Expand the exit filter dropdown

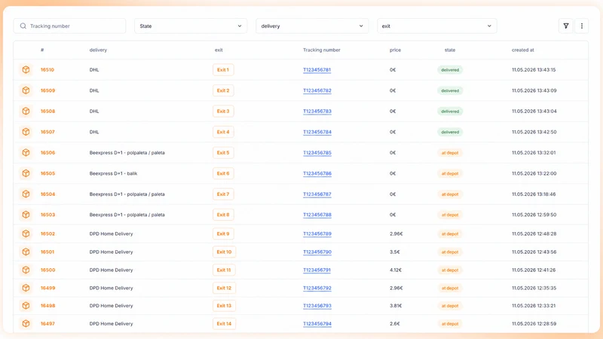click(437, 26)
